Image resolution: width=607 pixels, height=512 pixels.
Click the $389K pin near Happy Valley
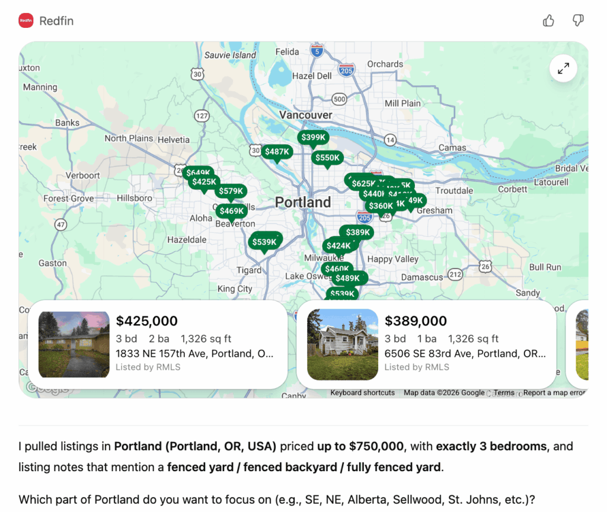[x=357, y=233]
